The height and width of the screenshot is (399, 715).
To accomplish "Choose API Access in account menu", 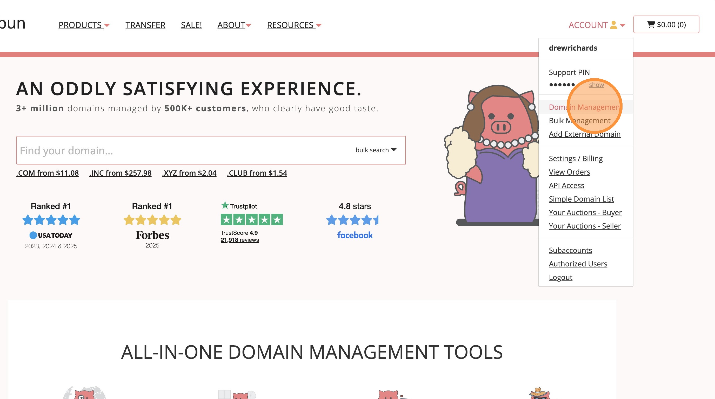I will 566,185.
